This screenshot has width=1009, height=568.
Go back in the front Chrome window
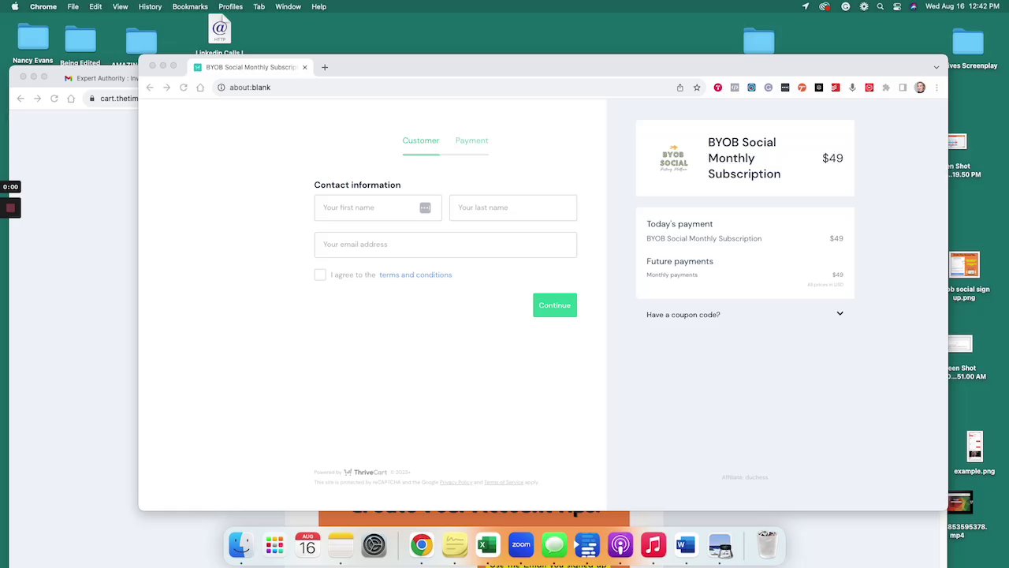click(150, 88)
